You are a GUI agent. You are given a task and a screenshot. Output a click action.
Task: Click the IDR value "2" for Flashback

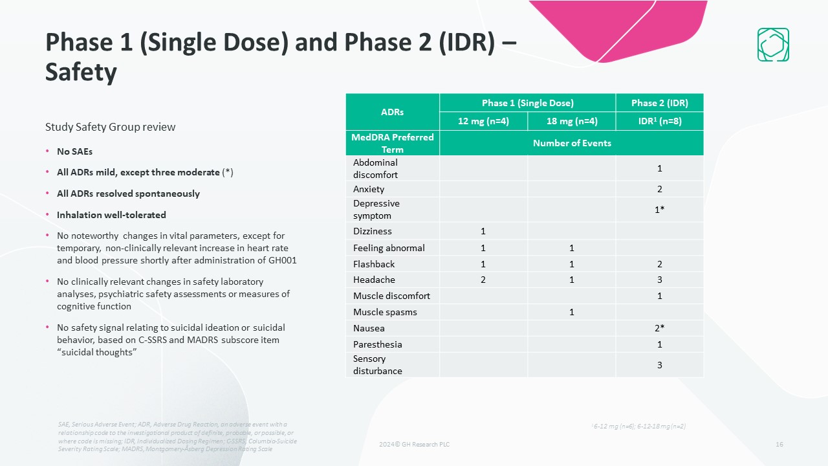coord(659,264)
